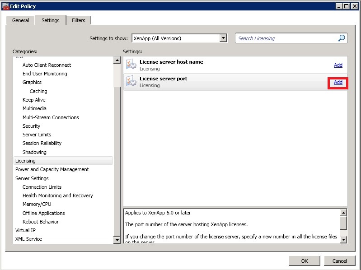This screenshot has height=270, width=361.
Task: Open Health Monitoring and Recovery category
Action: 57,196
